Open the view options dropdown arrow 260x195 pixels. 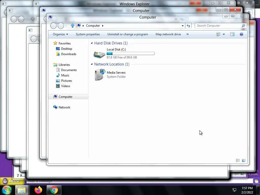224,34
